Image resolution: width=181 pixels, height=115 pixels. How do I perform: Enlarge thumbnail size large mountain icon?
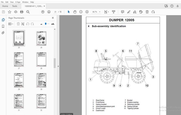(x=53, y=24)
